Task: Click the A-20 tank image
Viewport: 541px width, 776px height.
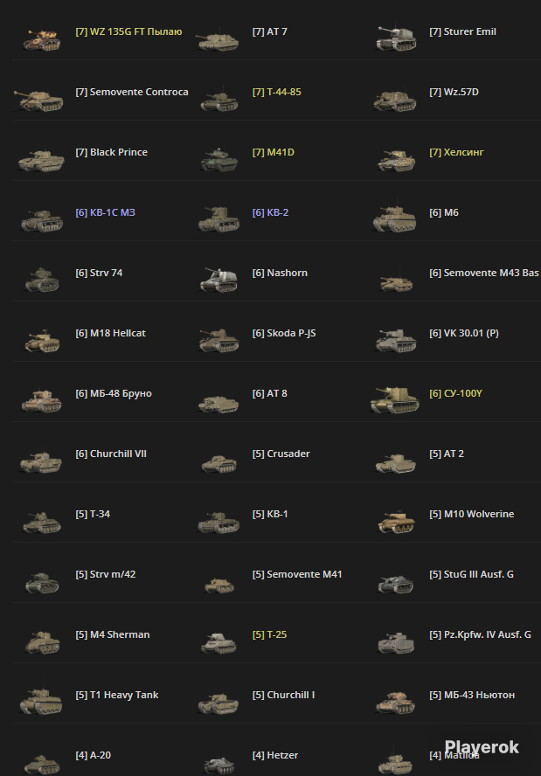Action: (x=43, y=764)
